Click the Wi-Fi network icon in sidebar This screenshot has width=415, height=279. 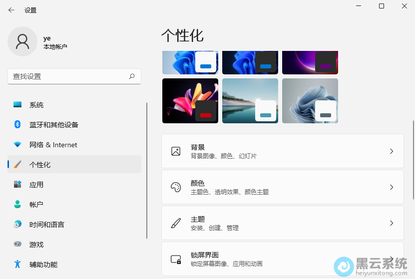point(17,145)
